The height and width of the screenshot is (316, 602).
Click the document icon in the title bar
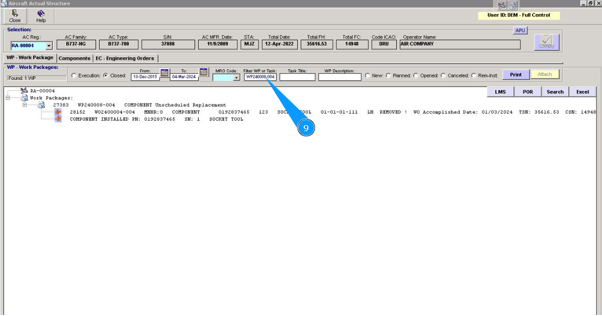tap(513, 6)
